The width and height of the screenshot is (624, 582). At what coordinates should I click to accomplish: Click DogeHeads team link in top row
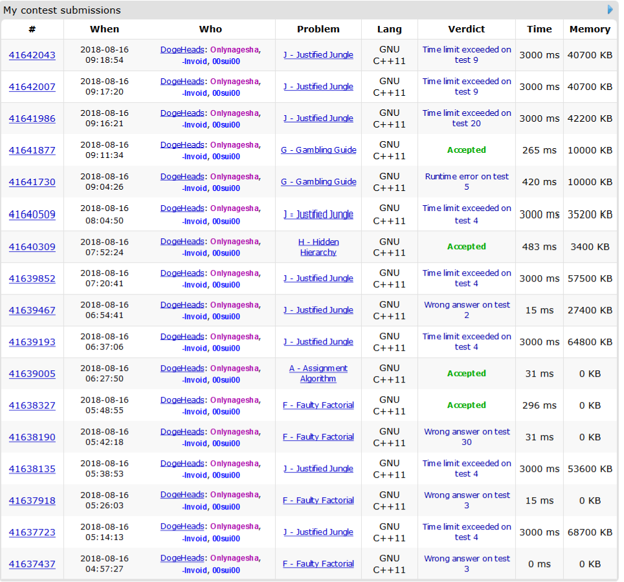182,49
